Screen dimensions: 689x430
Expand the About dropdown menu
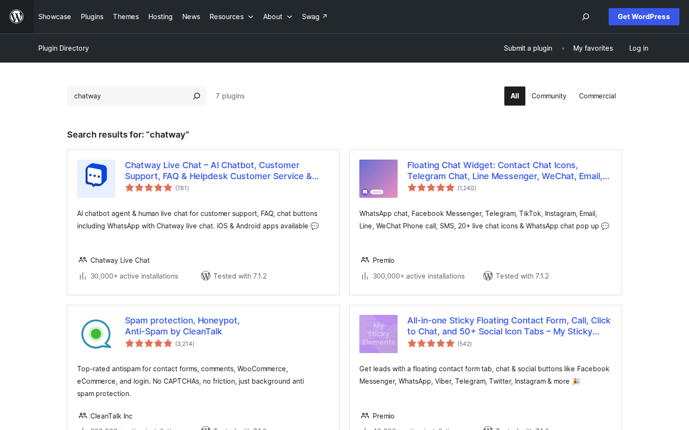[x=278, y=17]
